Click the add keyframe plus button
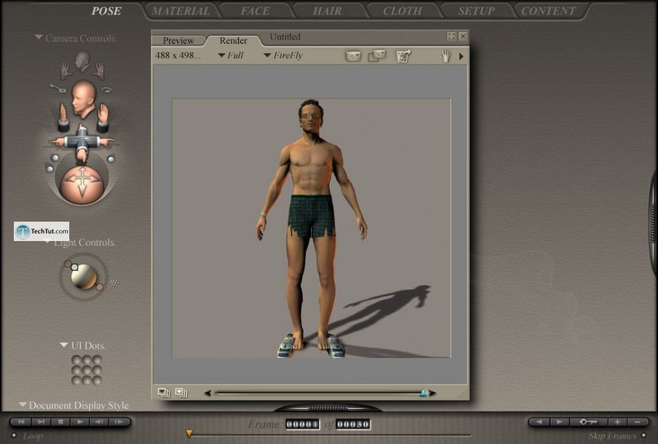Image resolution: width=658 pixels, height=444 pixels. (x=618, y=422)
